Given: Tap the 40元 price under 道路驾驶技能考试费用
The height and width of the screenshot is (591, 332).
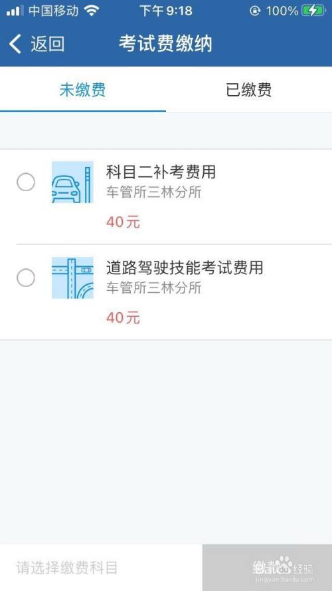Looking at the screenshot, I should click(123, 318).
